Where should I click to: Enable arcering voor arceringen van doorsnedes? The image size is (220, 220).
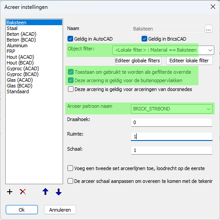[x=71, y=89]
